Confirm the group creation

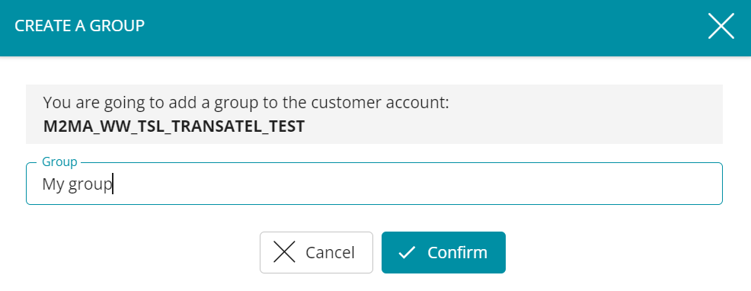(443, 252)
